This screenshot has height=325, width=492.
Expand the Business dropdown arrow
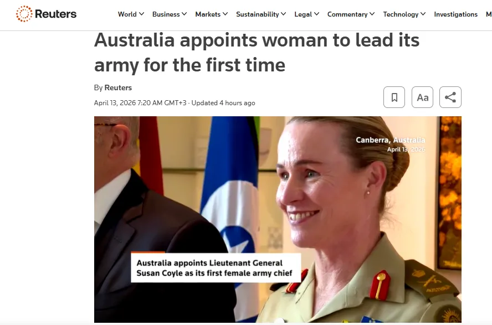pyautogui.click(x=184, y=14)
